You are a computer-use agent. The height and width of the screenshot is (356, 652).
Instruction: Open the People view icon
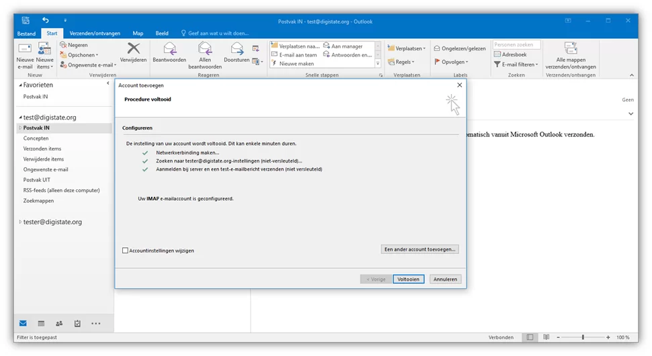point(59,324)
